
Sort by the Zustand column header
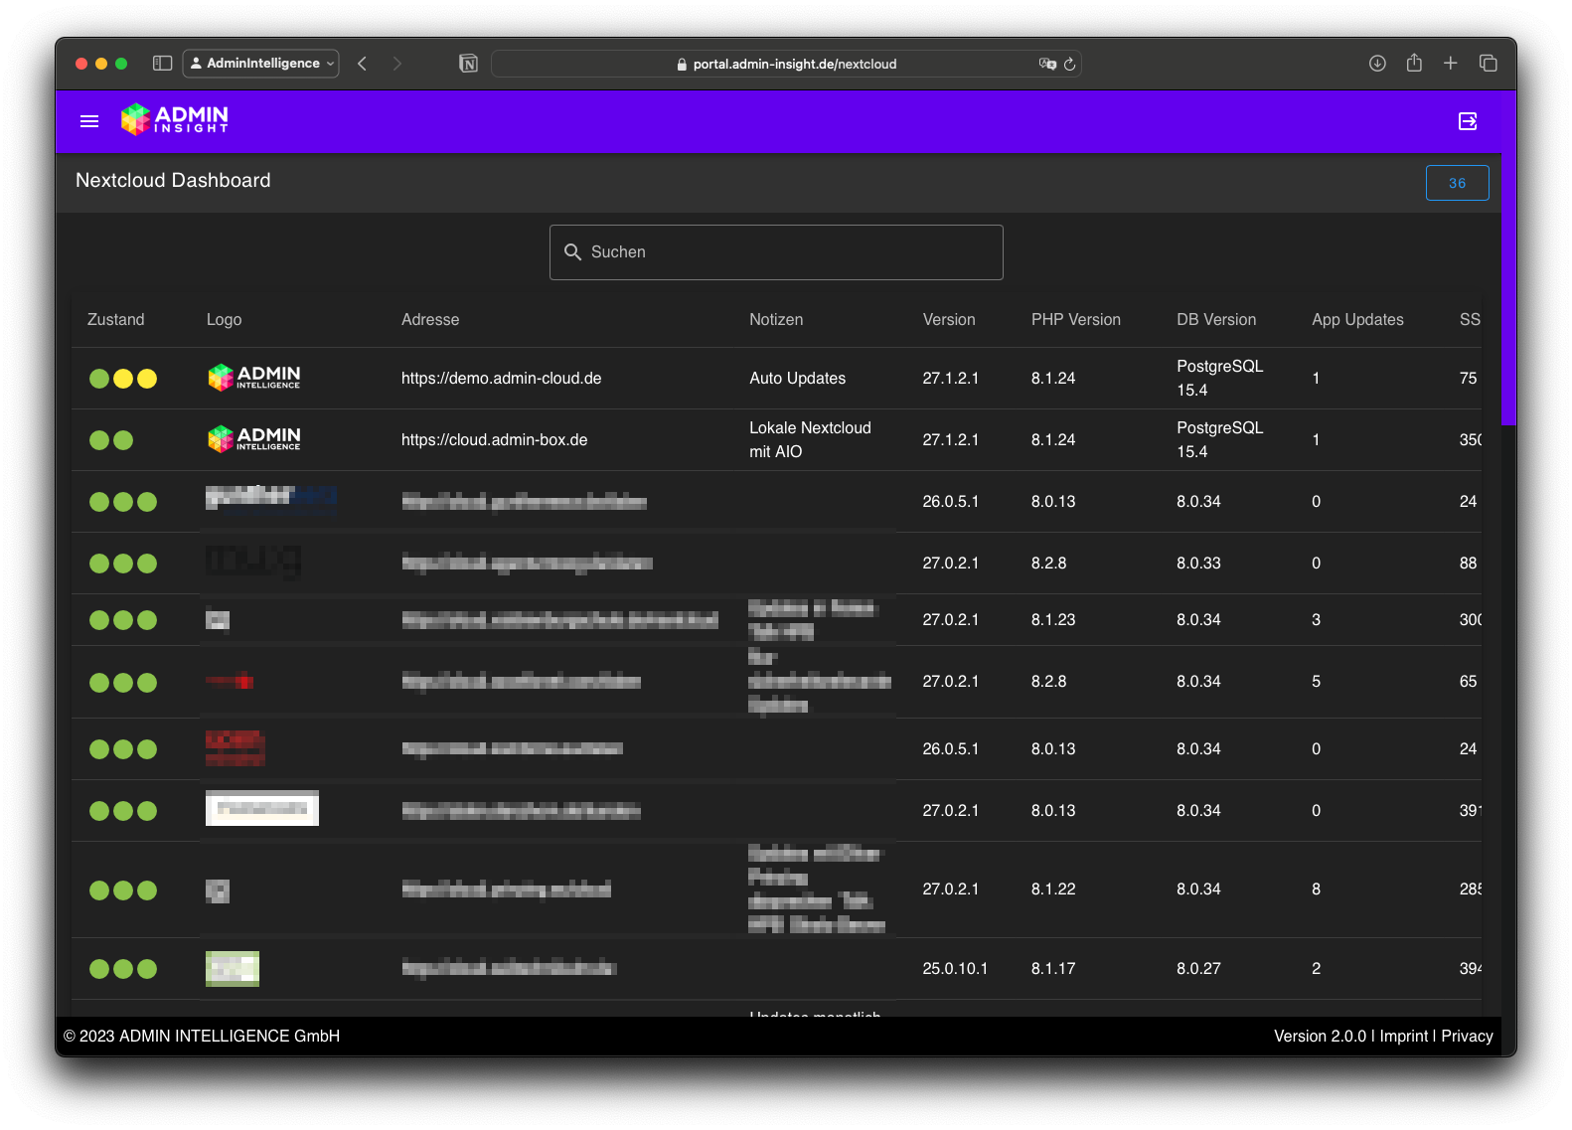coord(116,320)
